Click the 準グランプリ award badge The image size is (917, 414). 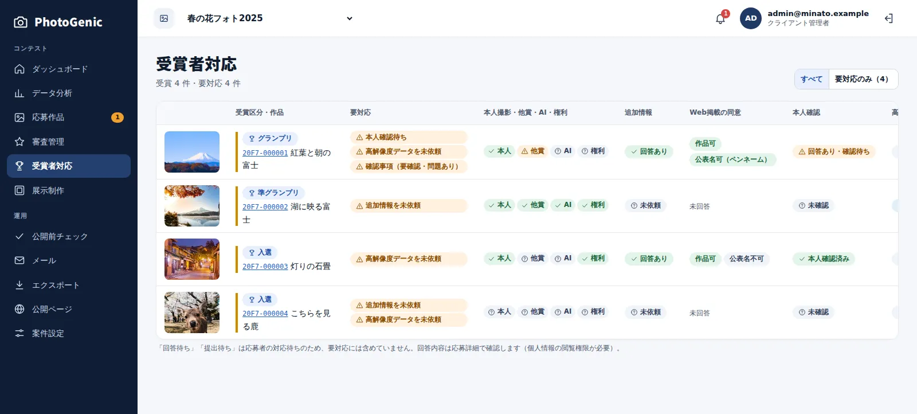click(x=273, y=193)
